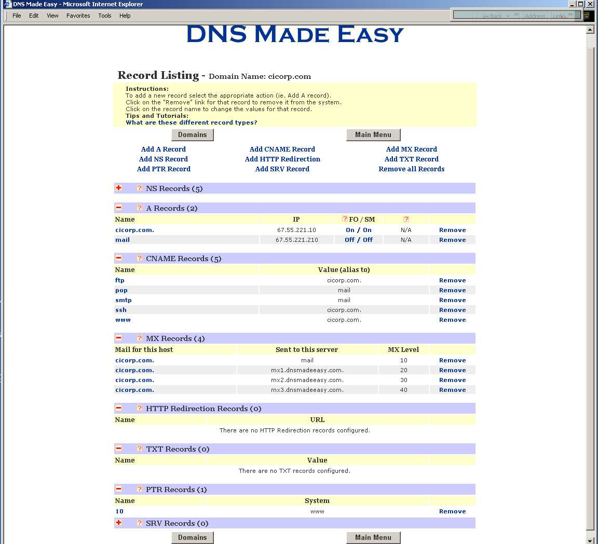Collapse the CNAME Records section

pos(118,258)
